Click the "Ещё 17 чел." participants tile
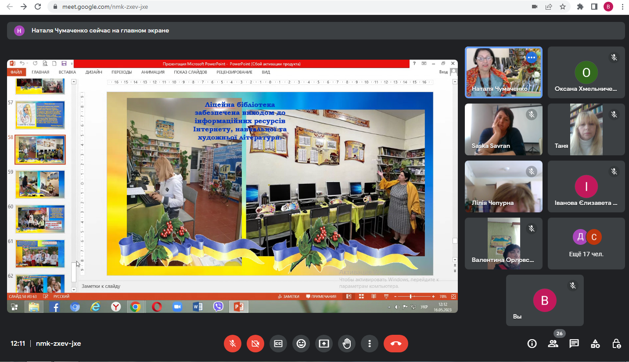Screen dimensions: 629x362 coord(586,244)
